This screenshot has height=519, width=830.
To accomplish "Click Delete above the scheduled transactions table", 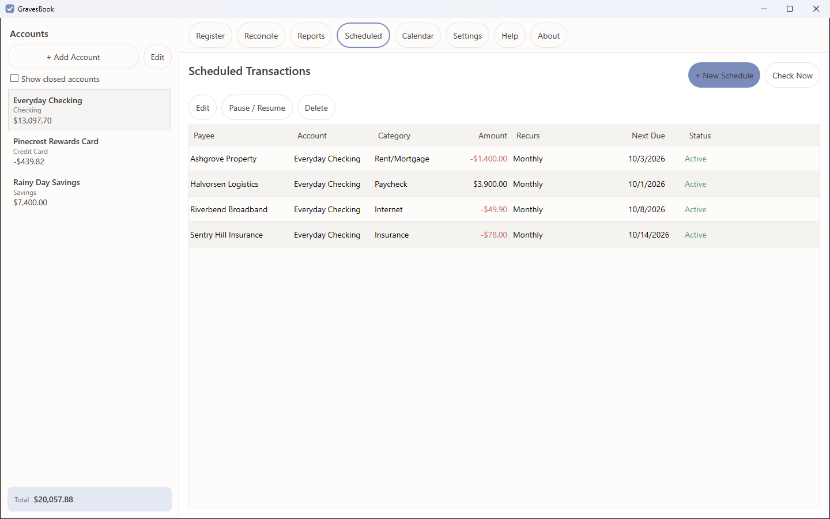I will (316, 108).
